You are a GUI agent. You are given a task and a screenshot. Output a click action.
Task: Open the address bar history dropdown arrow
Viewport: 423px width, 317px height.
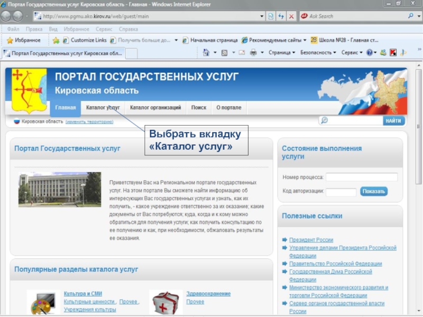click(x=261, y=16)
